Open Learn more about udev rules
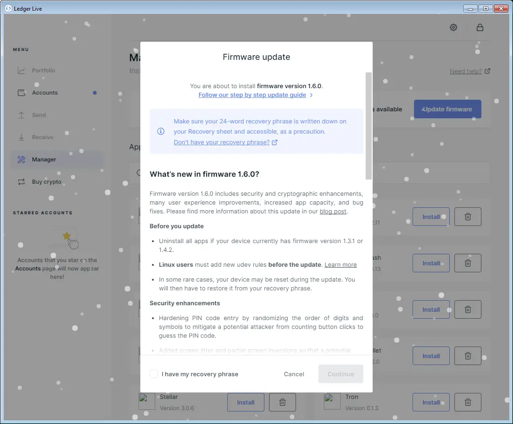 pos(341,264)
